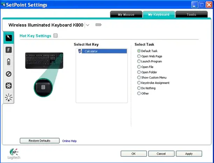Click the magnified calculator key image
Viewport: 214px width, 163px height.
click(x=43, y=87)
